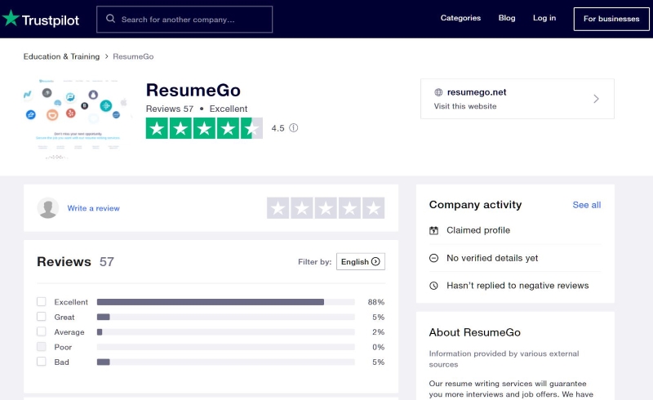
Task: Open the English language filter dropdown
Action: coord(361,261)
